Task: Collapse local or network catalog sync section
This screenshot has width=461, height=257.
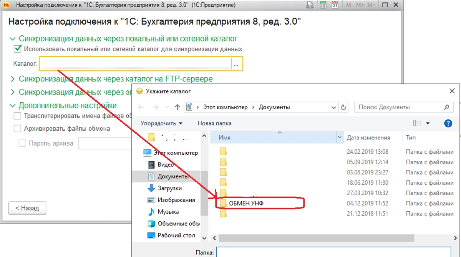Action: [x=12, y=39]
